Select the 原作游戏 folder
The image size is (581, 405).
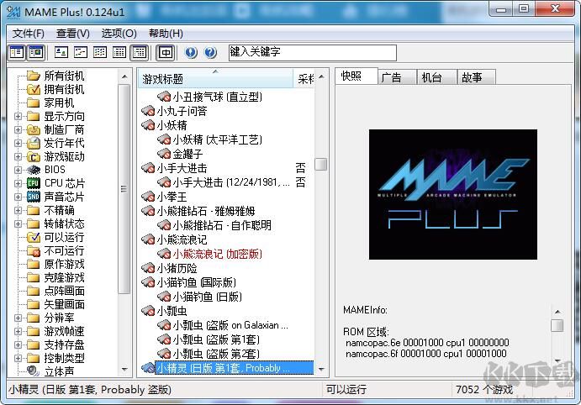tap(64, 264)
